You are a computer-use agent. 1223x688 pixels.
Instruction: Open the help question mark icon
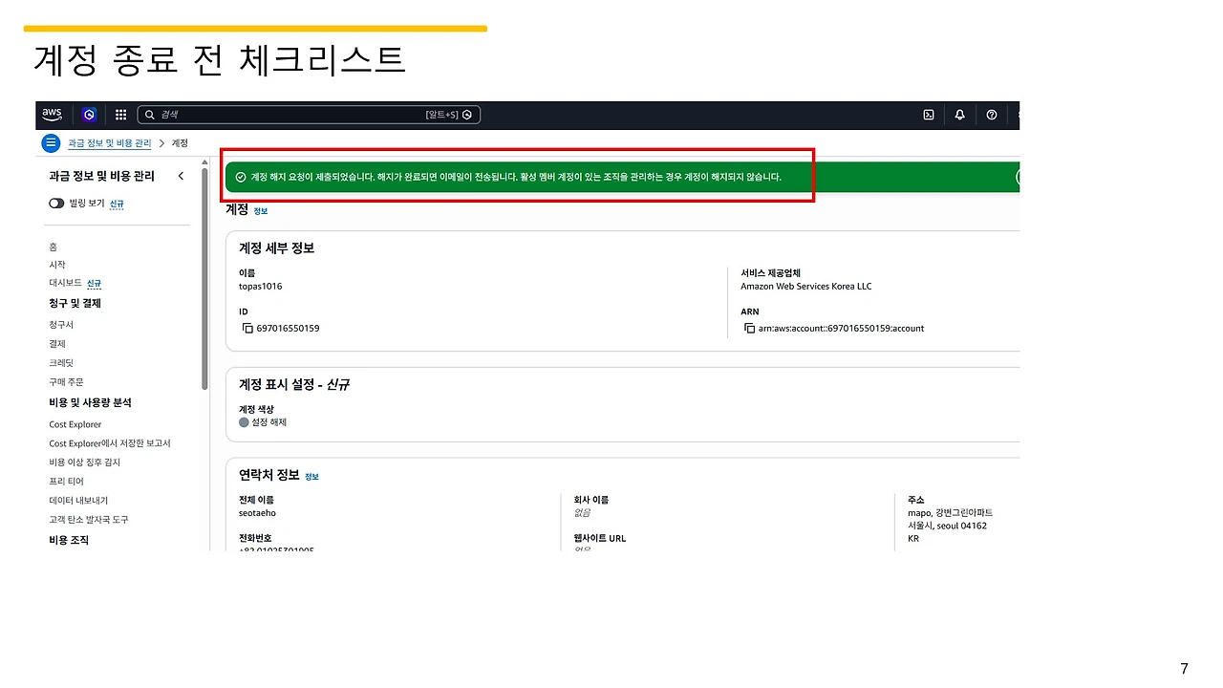tap(992, 115)
